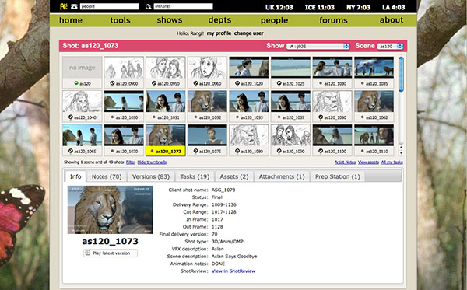Select shot thumbnail as120_1025
This screenshot has height=290, width=467.
coord(290,72)
